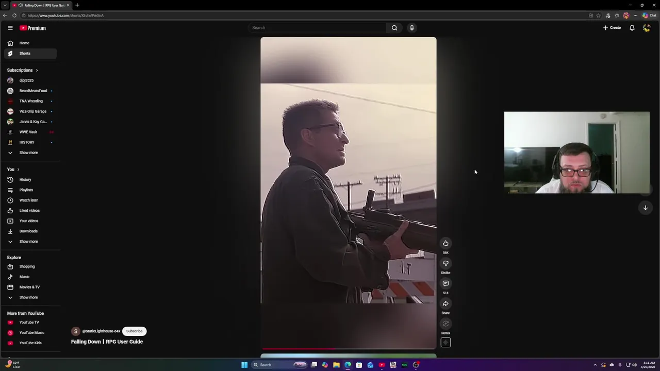Start voice search with the microphone icon
Image resolution: width=660 pixels, height=371 pixels.
click(412, 28)
